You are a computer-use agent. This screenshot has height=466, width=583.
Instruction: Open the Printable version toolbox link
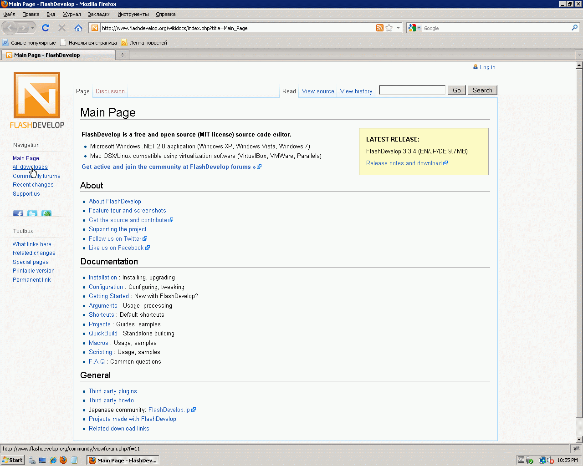point(34,271)
